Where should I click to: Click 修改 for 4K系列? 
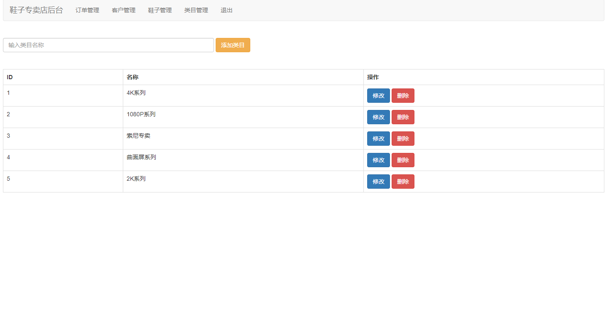pos(378,96)
